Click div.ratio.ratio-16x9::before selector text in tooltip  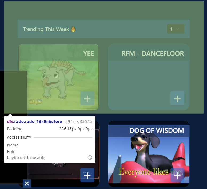pos(34,122)
